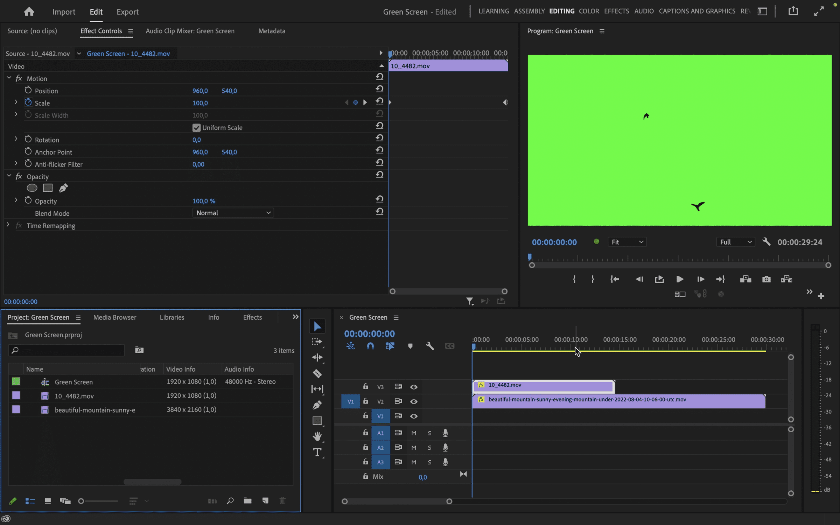Toggle lock on V3 track
The height and width of the screenshot is (525, 840).
pos(365,386)
